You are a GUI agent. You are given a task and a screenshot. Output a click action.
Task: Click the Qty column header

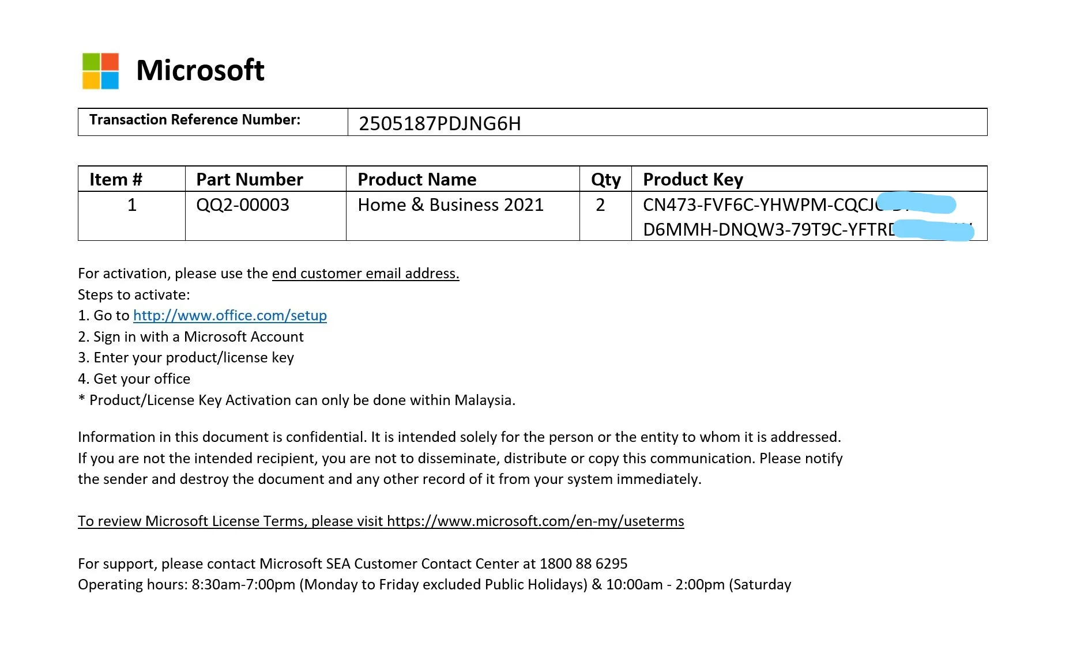tap(605, 180)
